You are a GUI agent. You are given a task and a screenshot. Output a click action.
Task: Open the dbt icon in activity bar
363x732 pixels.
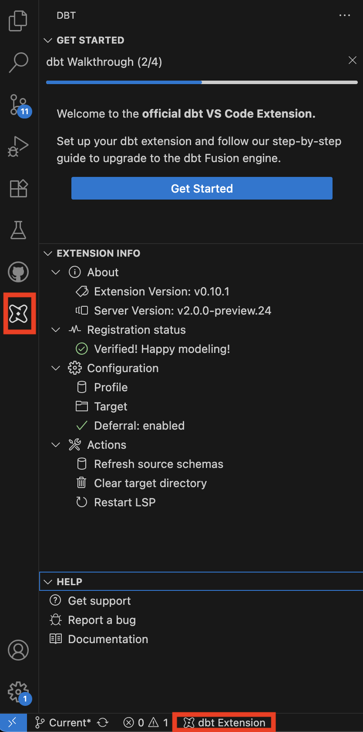pos(18,314)
